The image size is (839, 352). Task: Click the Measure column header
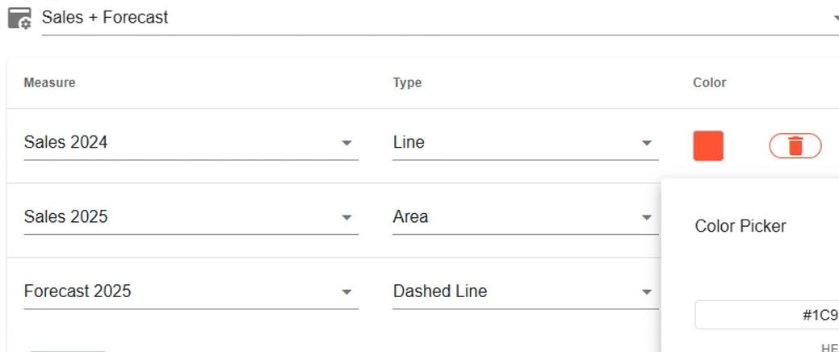tap(49, 82)
